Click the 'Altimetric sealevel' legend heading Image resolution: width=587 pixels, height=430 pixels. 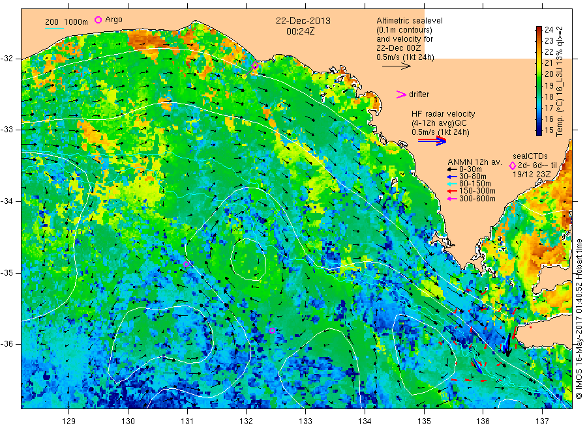pyautogui.click(x=410, y=21)
